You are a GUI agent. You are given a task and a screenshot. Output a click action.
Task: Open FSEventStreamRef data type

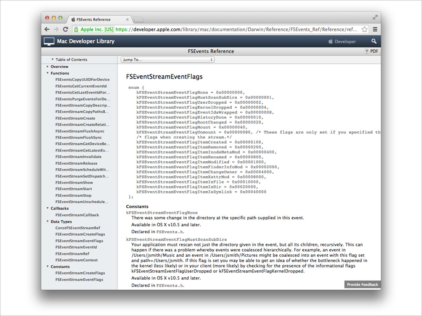click(72, 253)
